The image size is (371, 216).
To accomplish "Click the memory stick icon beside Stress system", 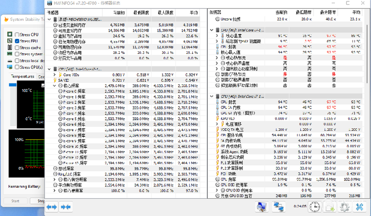I will [10, 54].
